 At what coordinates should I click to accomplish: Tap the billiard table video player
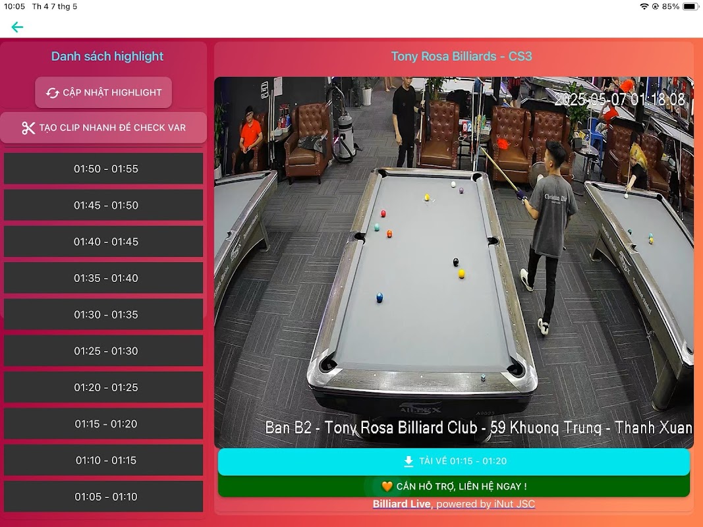point(454,262)
